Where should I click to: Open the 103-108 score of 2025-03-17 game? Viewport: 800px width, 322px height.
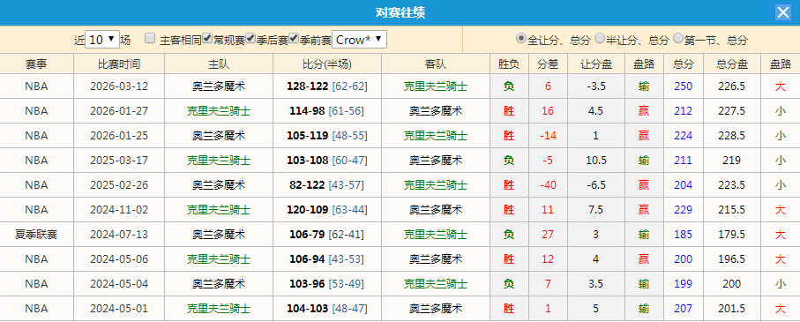307,161
